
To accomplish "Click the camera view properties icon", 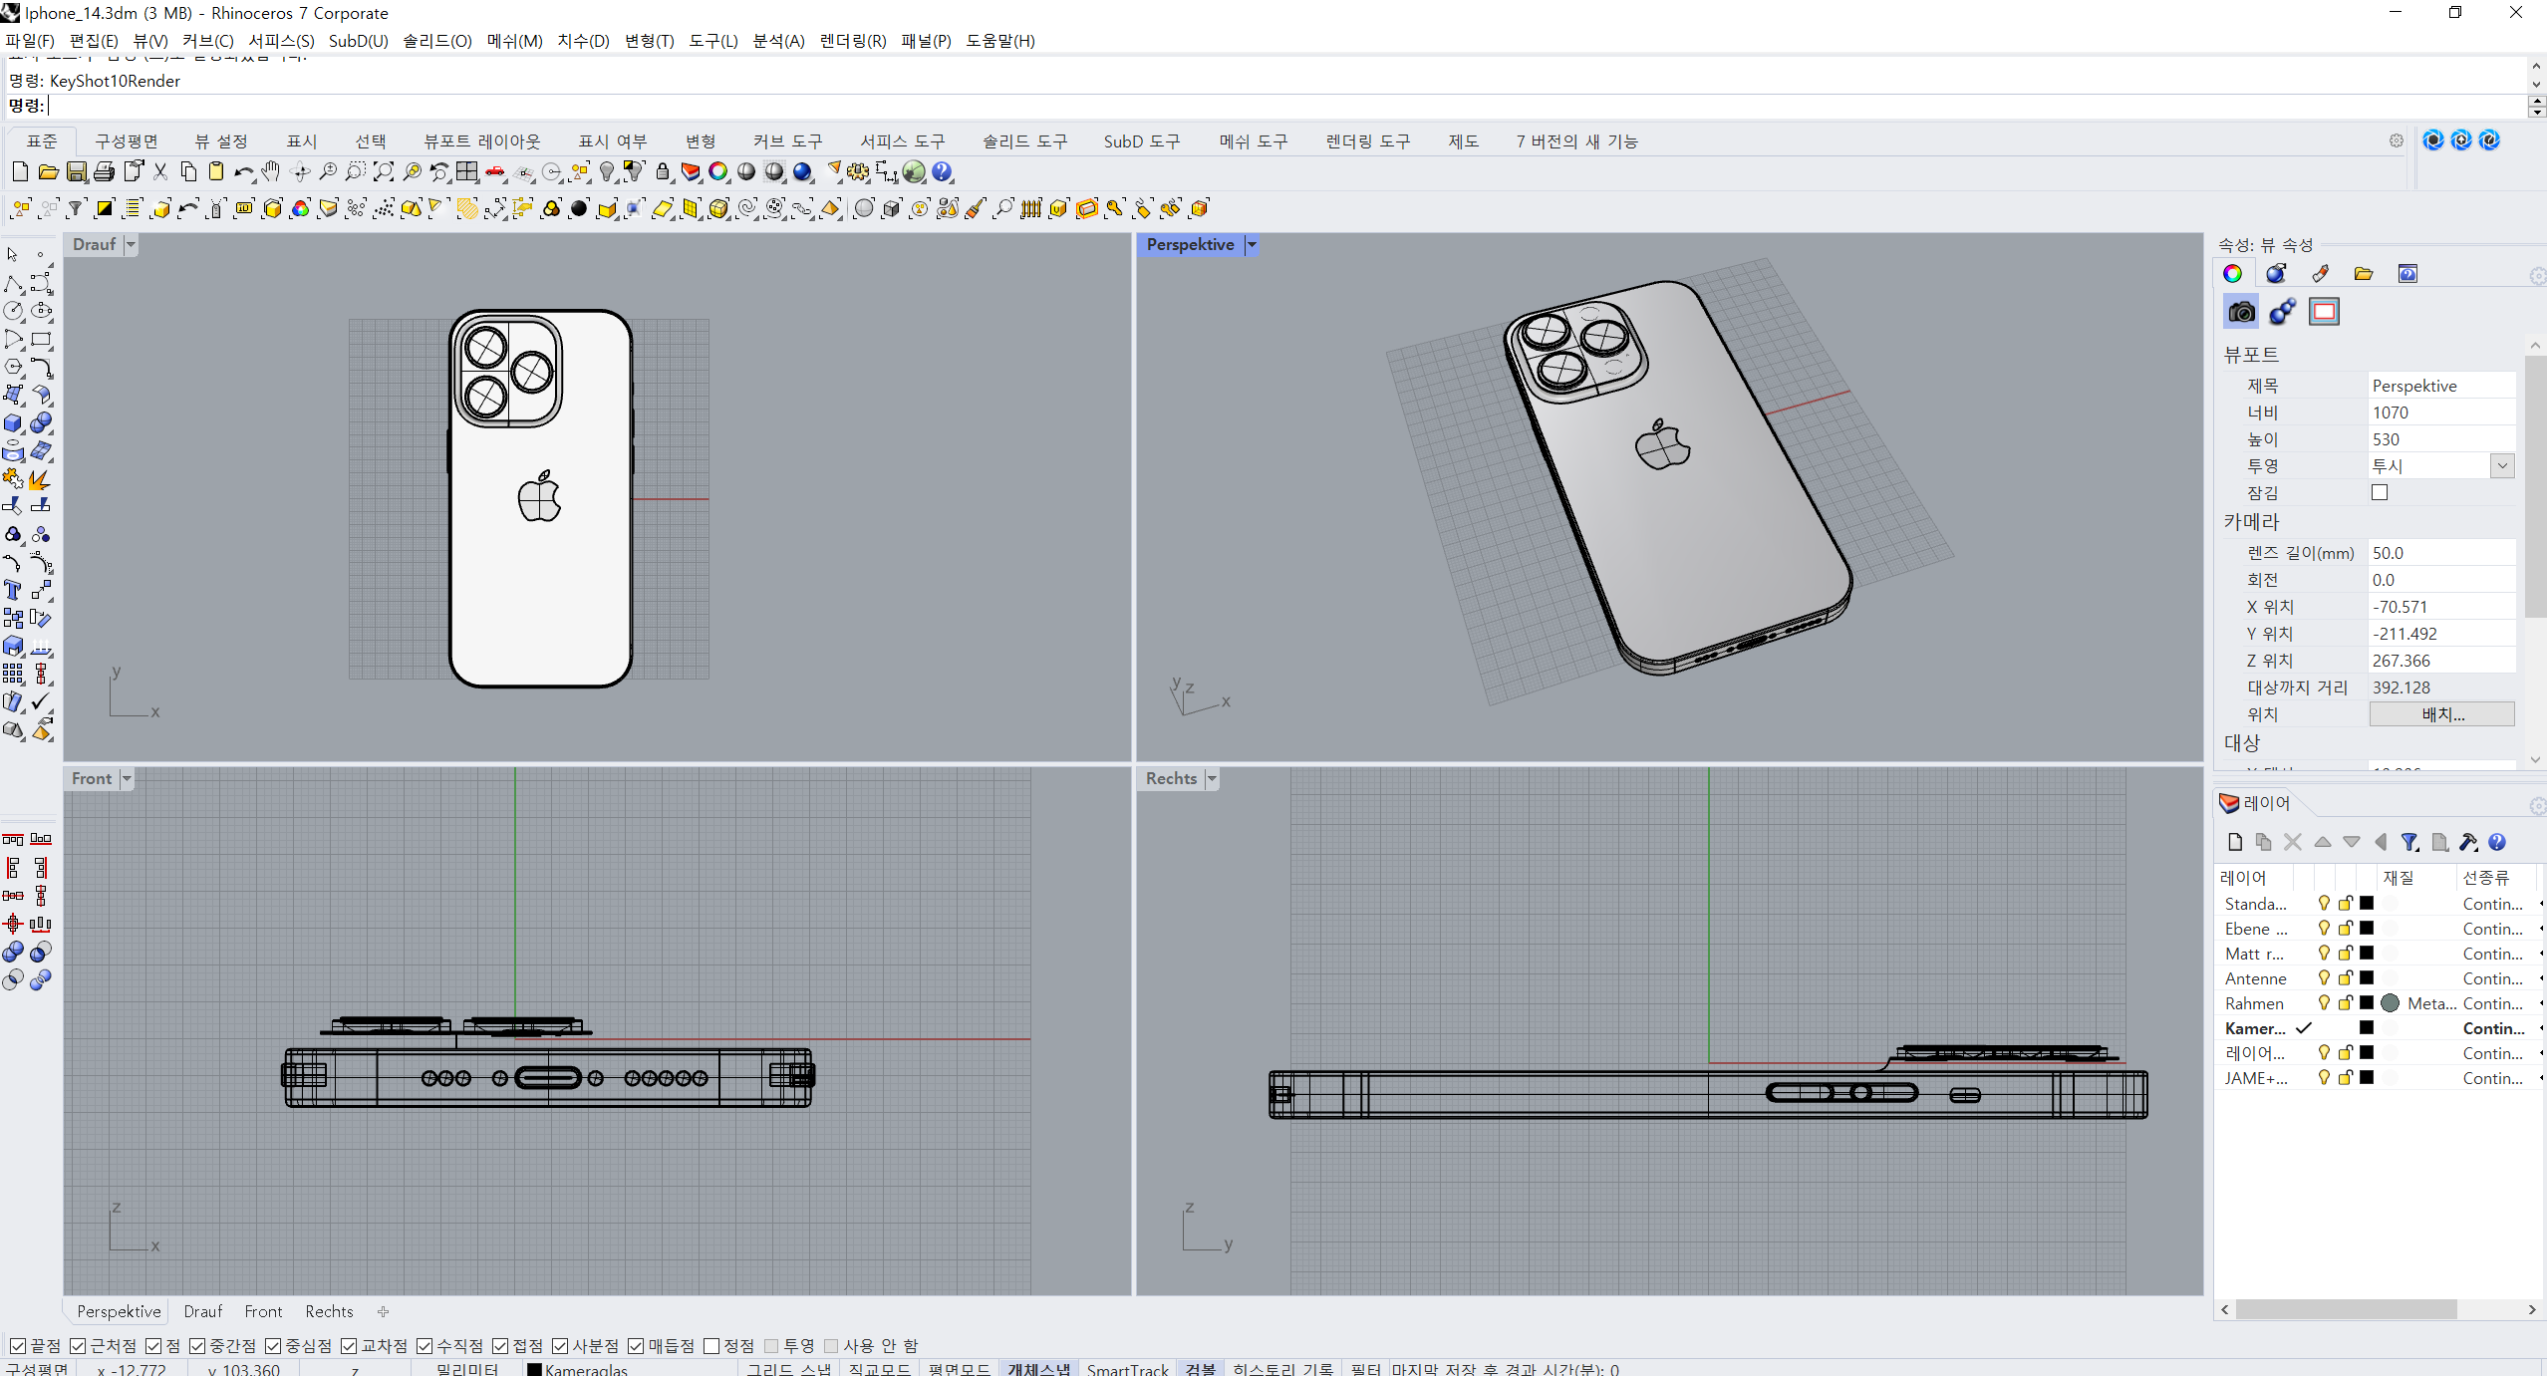I will pos(2241,312).
